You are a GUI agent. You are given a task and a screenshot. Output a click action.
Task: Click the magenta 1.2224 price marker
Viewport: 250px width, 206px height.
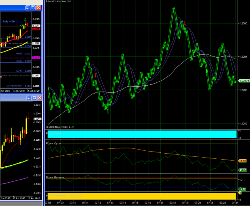coord(36,58)
